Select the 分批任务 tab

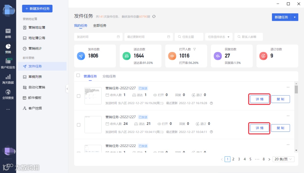(x=109, y=76)
